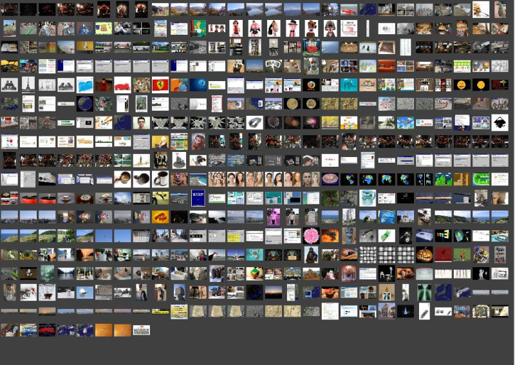
Task: Select the blue spiral on black thumbnail
Action: (254, 292)
